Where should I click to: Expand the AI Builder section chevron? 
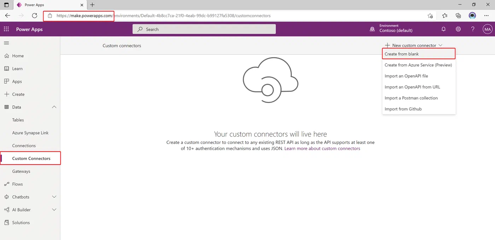(x=54, y=210)
